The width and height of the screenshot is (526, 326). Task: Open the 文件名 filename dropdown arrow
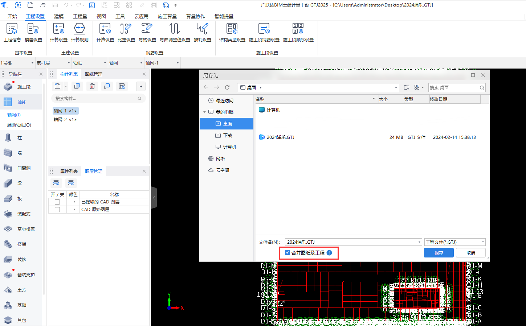pos(419,242)
